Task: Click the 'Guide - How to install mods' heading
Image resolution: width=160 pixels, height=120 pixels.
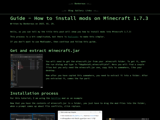Action: tap(79, 18)
